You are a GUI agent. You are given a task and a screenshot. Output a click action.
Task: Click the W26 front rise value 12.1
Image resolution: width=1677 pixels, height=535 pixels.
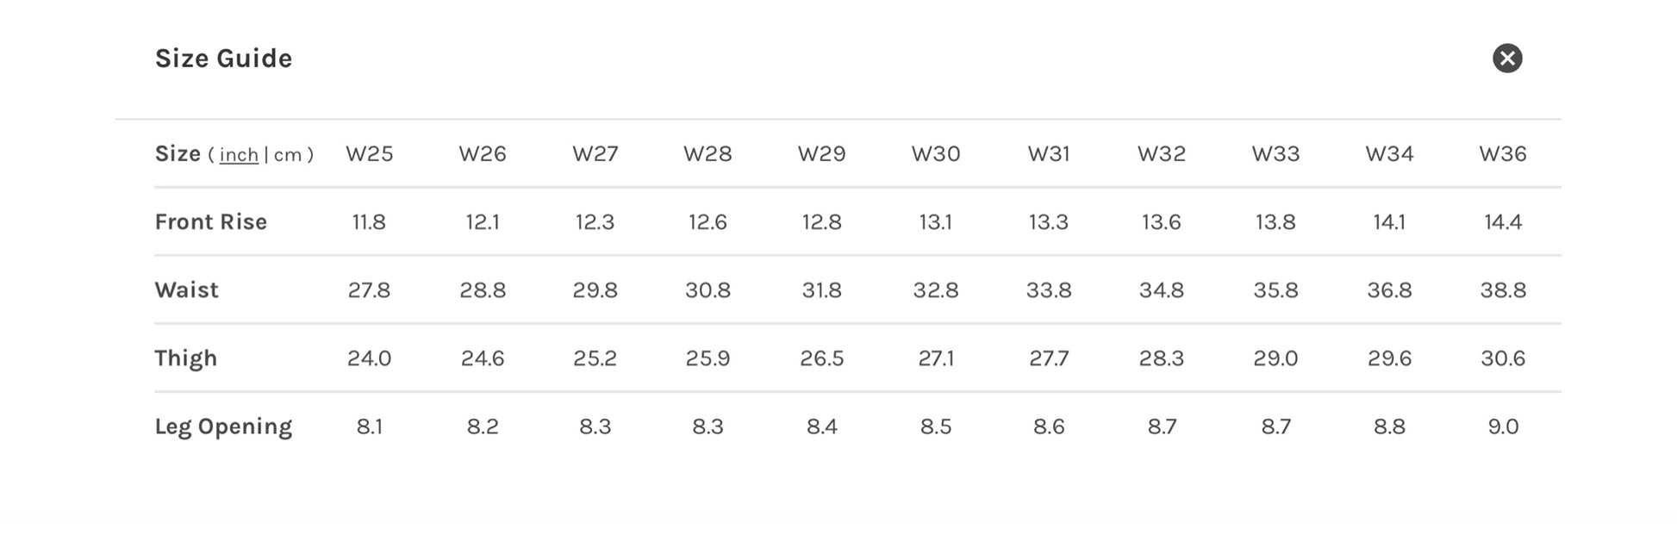pyautogui.click(x=482, y=222)
